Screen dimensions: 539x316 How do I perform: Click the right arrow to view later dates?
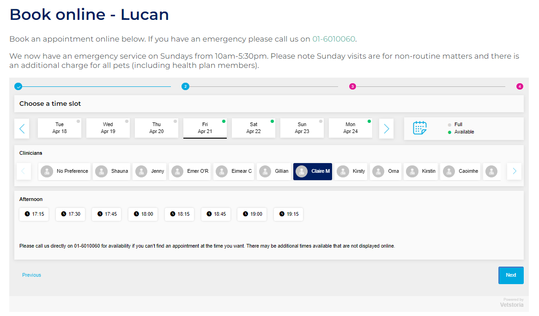[386, 128]
